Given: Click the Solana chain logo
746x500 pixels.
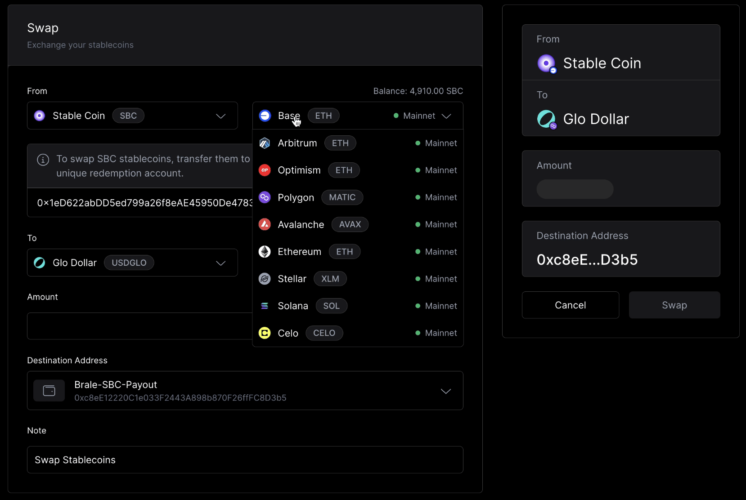Looking at the screenshot, I should click(265, 306).
